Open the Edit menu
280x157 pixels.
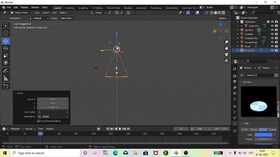click(16, 7)
